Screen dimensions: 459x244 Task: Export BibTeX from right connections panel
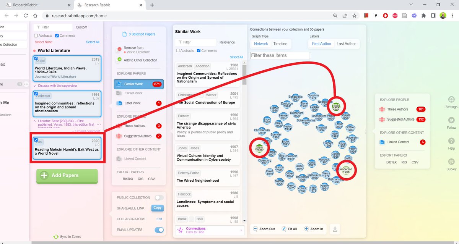(391, 162)
